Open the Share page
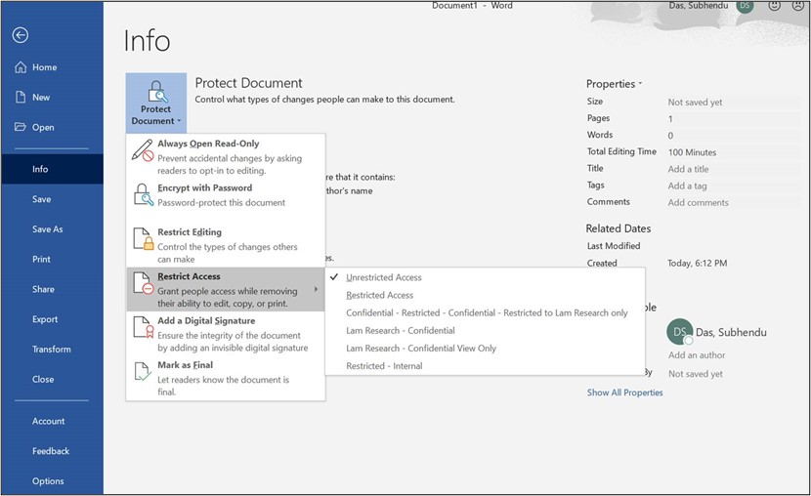The height and width of the screenshot is (496, 811). (x=52, y=289)
